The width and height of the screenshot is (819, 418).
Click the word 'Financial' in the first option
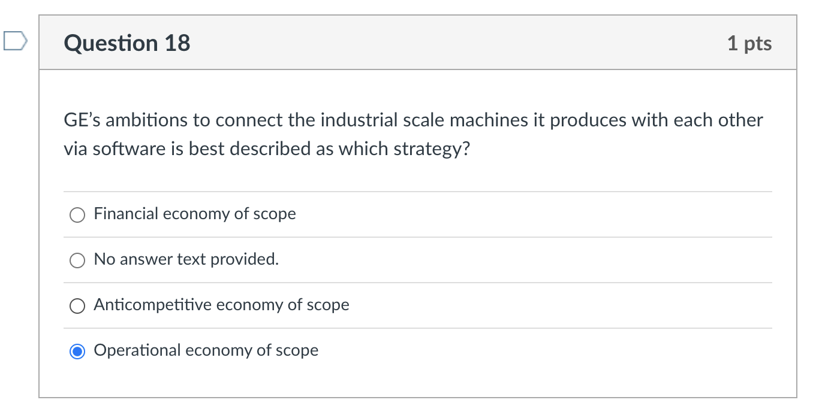(125, 214)
